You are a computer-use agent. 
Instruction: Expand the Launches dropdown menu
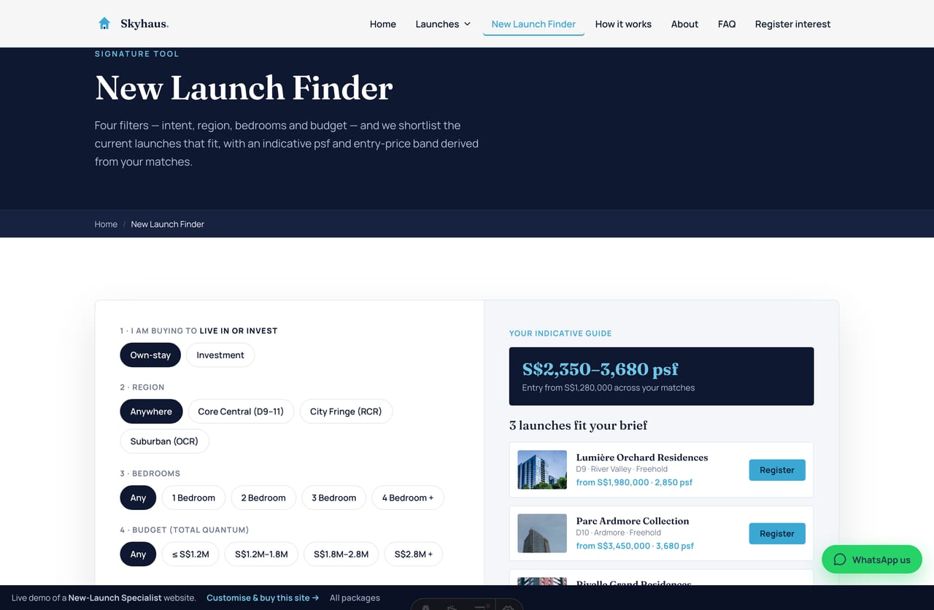[443, 24]
